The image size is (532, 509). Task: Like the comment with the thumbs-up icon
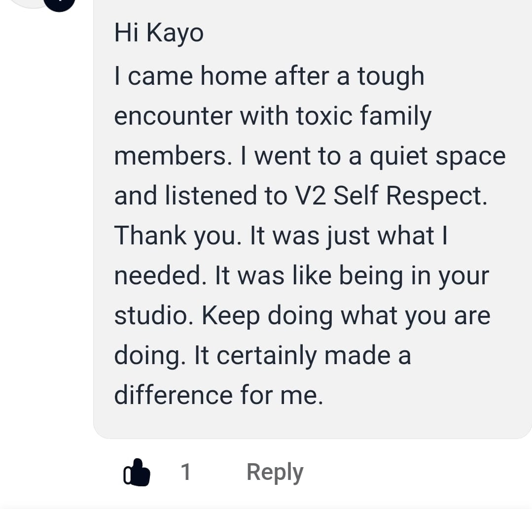pyautogui.click(x=137, y=473)
